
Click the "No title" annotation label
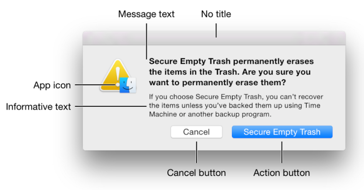click(216, 14)
